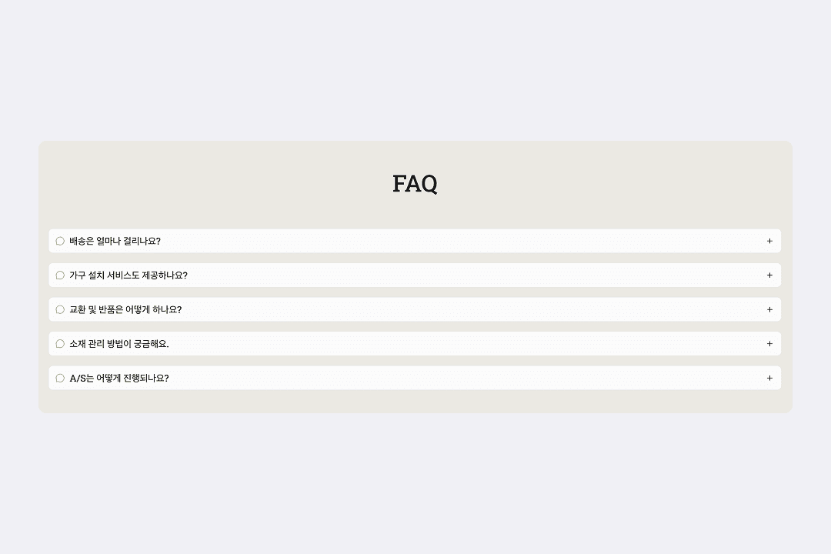Image resolution: width=831 pixels, height=554 pixels.
Task: Select the text 소재 관리 방법이 궁금해요.
Action: [x=119, y=344]
